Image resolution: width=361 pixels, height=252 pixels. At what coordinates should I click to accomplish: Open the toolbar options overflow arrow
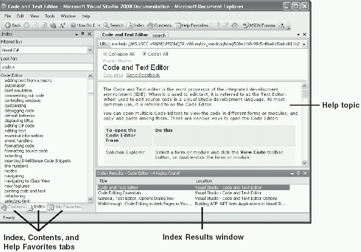click(289, 28)
